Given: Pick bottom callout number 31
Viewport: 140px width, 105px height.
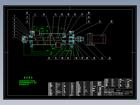Looking at the screenshot, I should click(x=56, y=58).
